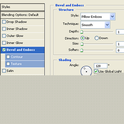
Task: Click the Depth slider handle
Action: [x=82, y=32]
